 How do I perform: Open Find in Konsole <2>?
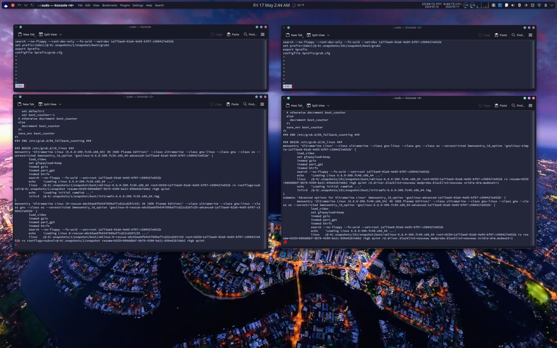tap(250, 104)
